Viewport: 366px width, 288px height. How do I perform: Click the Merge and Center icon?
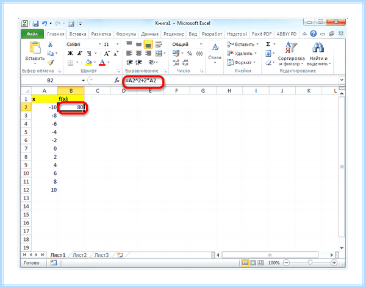[x=159, y=53]
